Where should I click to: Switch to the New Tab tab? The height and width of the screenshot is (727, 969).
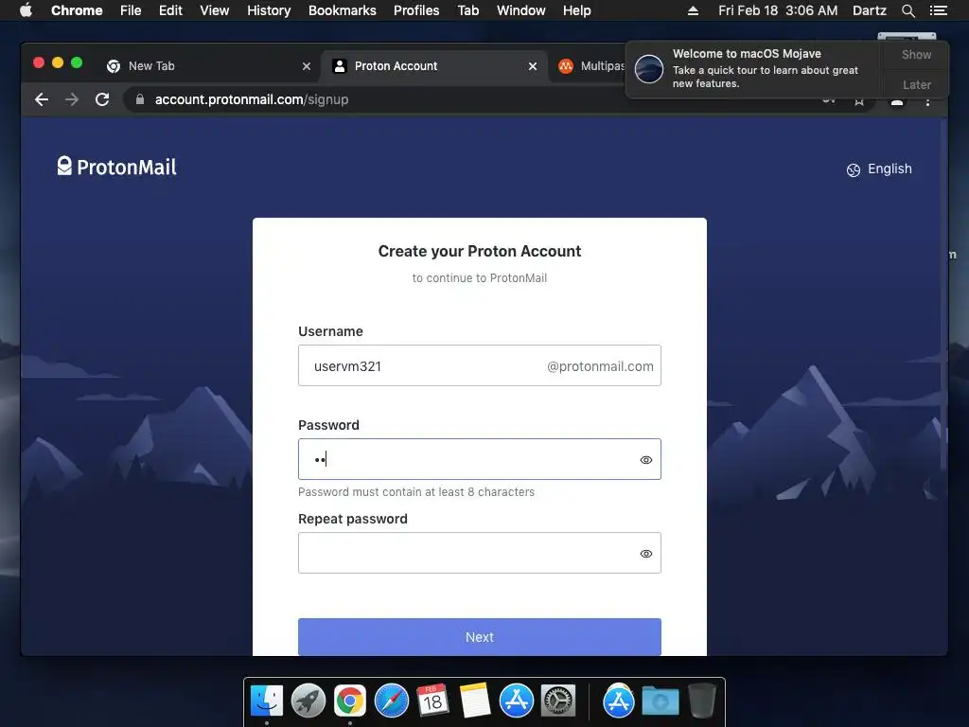(209, 66)
